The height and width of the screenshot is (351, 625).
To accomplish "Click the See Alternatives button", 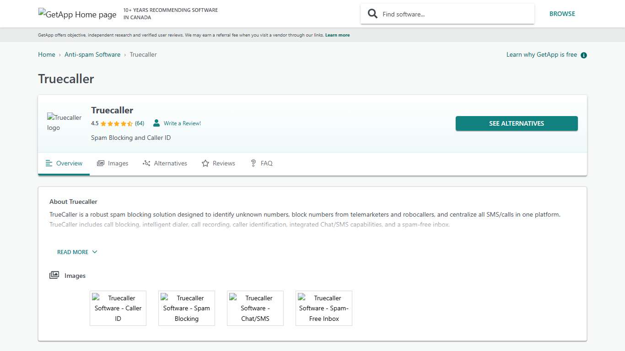I will tap(516, 123).
